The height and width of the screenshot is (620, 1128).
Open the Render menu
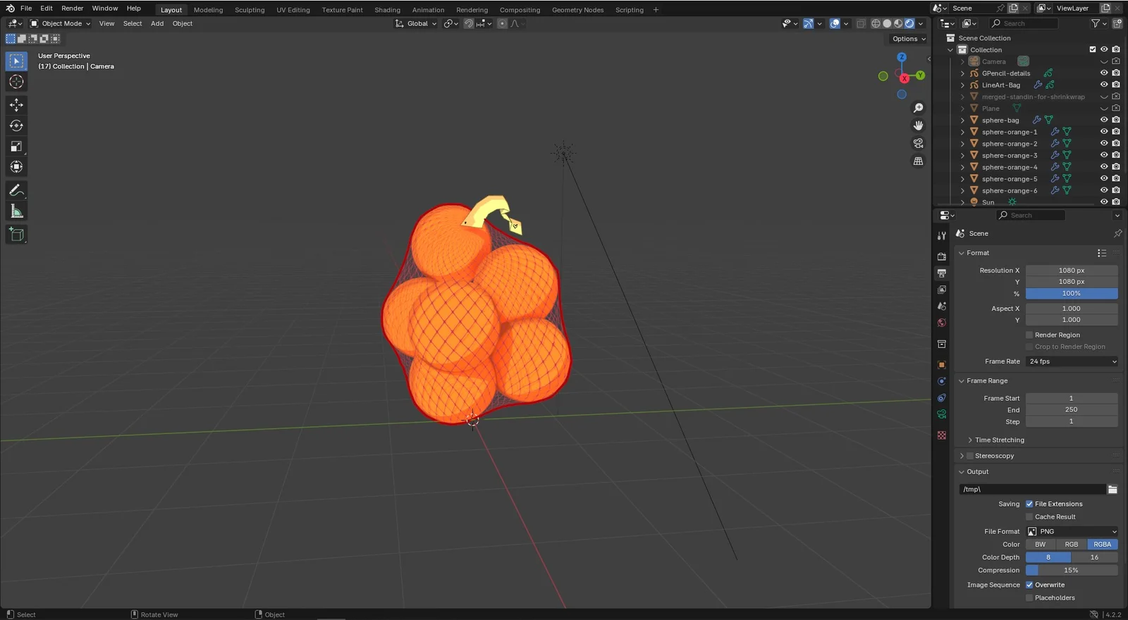pos(72,8)
